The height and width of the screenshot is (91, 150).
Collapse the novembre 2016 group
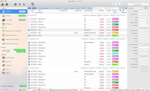point(28,68)
